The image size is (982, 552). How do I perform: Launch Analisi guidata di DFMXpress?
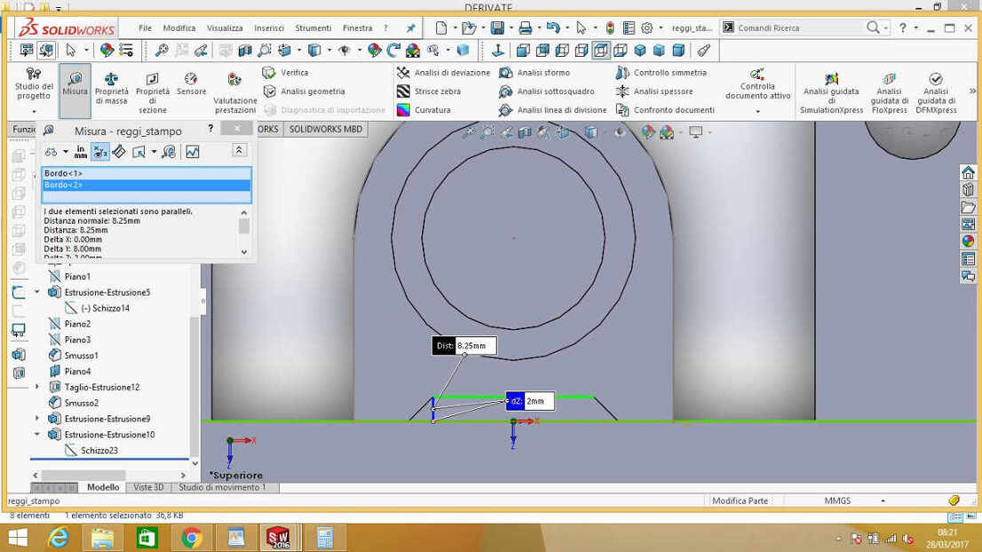936,93
